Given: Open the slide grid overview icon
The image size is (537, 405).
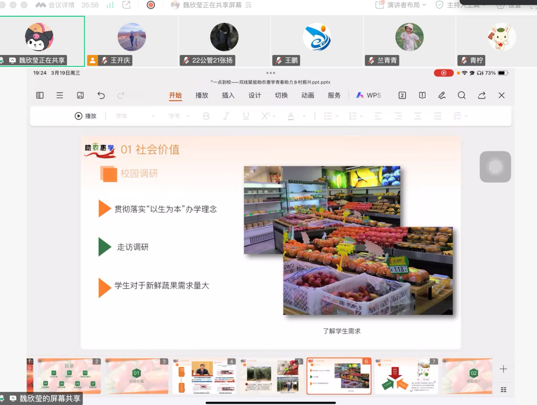Looking at the screenshot, I should (x=503, y=390).
